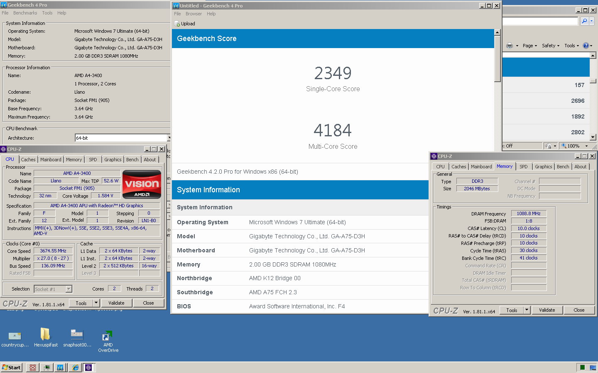Click the system monitor taskbar icon
This screenshot has width=598, height=373.
point(47,368)
